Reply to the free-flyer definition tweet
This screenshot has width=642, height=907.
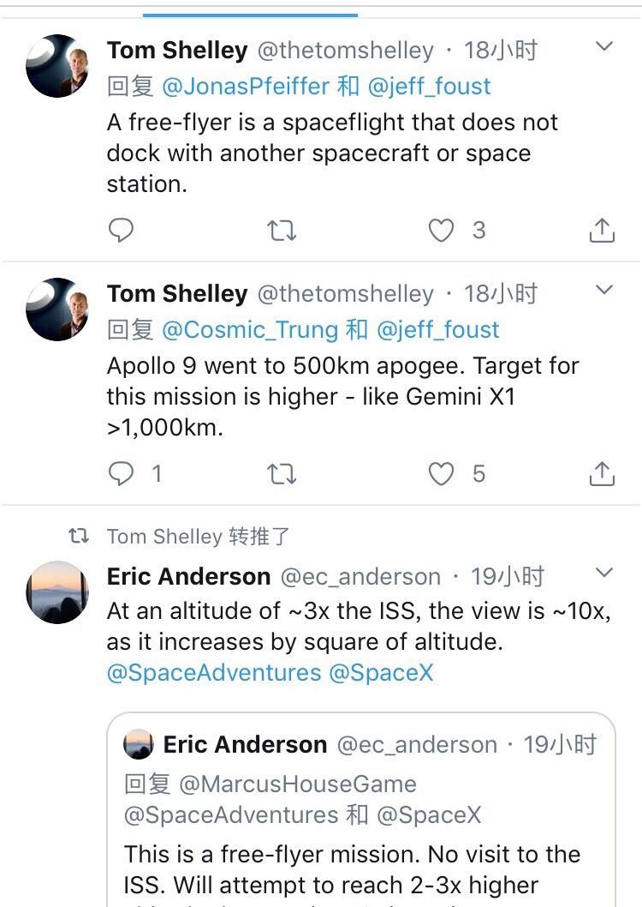click(122, 230)
